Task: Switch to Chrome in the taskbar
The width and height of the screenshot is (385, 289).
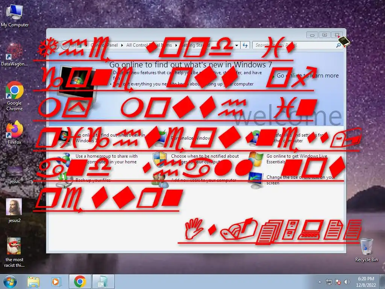Action: [x=80, y=281]
